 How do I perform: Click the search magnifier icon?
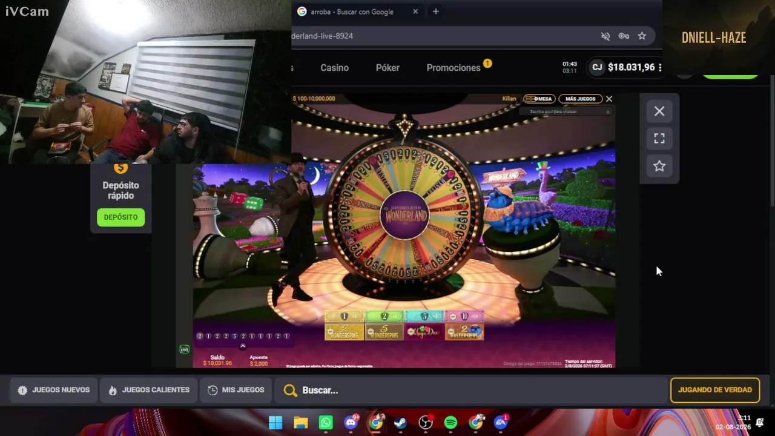(x=291, y=391)
